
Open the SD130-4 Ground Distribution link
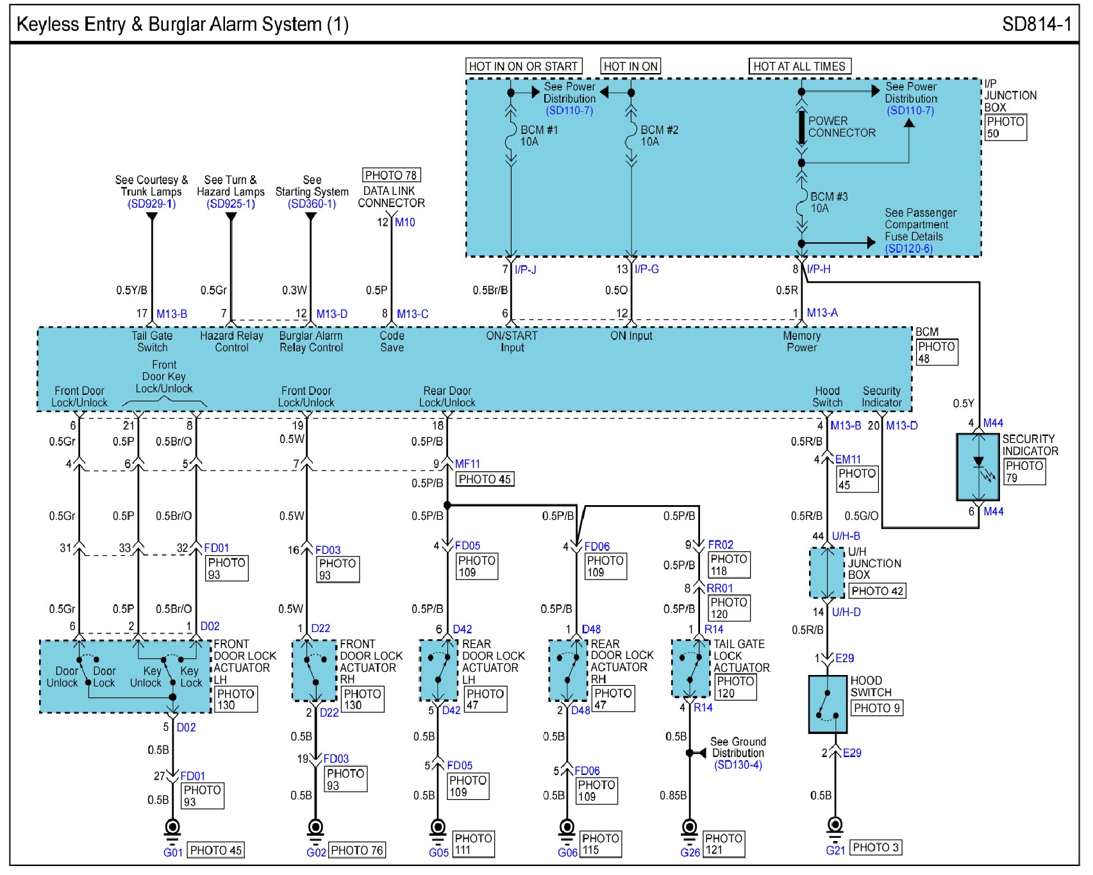pyautogui.click(x=738, y=765)
